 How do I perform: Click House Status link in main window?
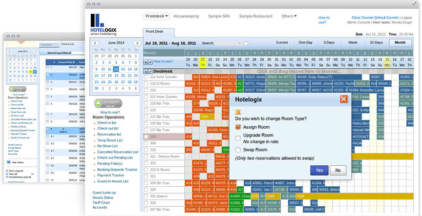[x=103, y=197]
